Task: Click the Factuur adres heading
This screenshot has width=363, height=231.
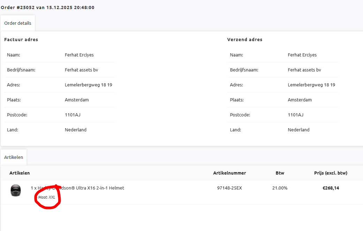Action: point(21,40)
